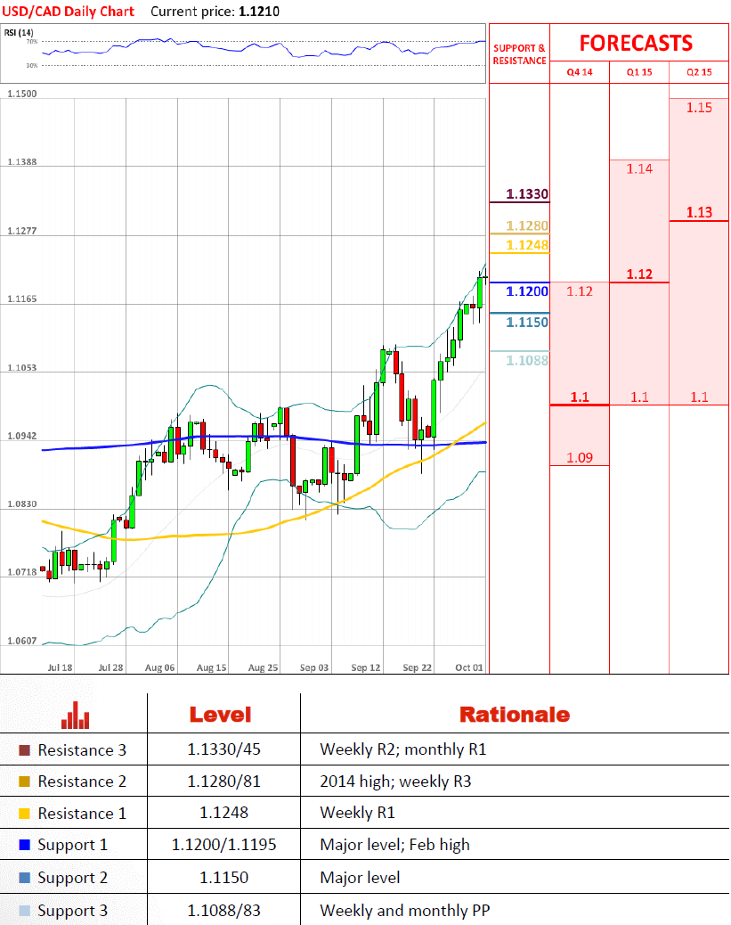Click the RSI (14) label
Screen dimensions: 731x925
coord(19,32)
